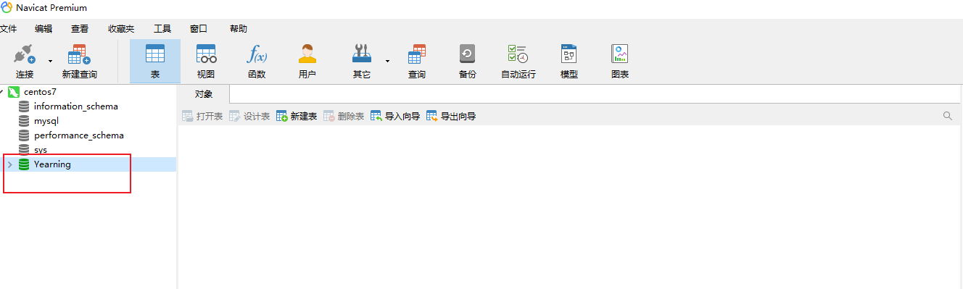Viewport: 963px width, 289px height.
Task: Open the 窗口 menu
Action: 199,29
